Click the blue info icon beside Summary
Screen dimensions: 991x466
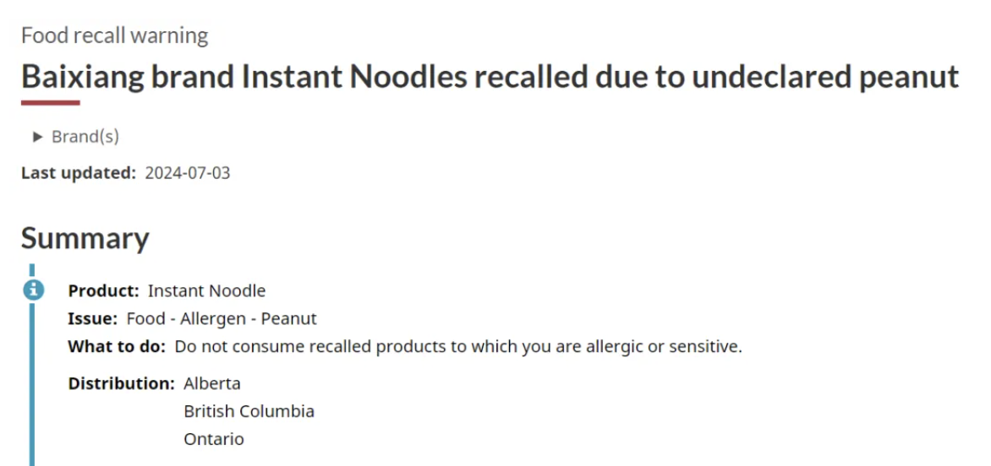pyautogui.click(x=34, y=290)
